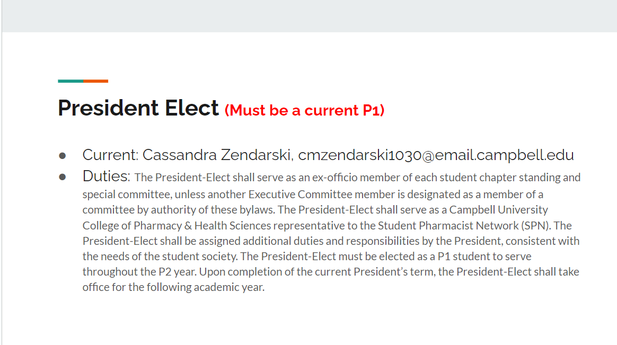
Task: Click "Campbell University" in the duties paragraph
Action: pyautogui.click(x=499, y=210)
